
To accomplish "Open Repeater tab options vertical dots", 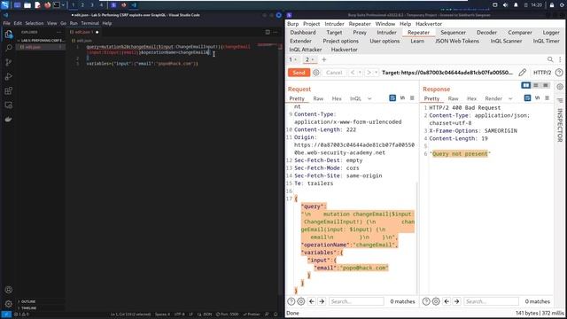I will [x=560, y=59].
